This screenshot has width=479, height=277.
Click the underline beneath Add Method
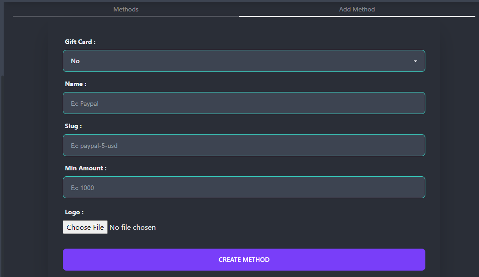coord(357,17)
